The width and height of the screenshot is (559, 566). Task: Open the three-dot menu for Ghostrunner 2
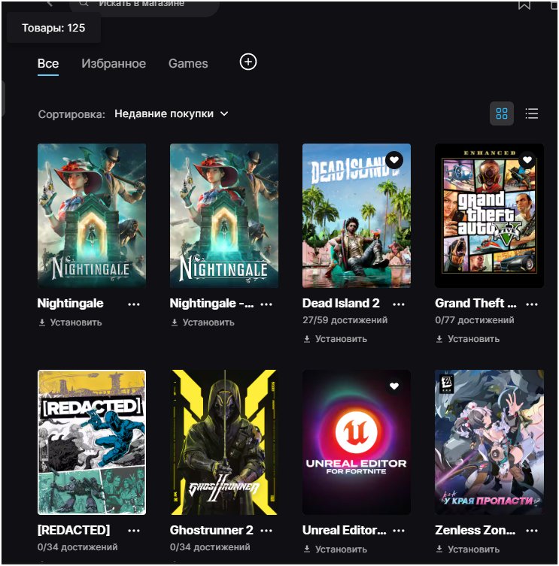[x=266, y=531]
